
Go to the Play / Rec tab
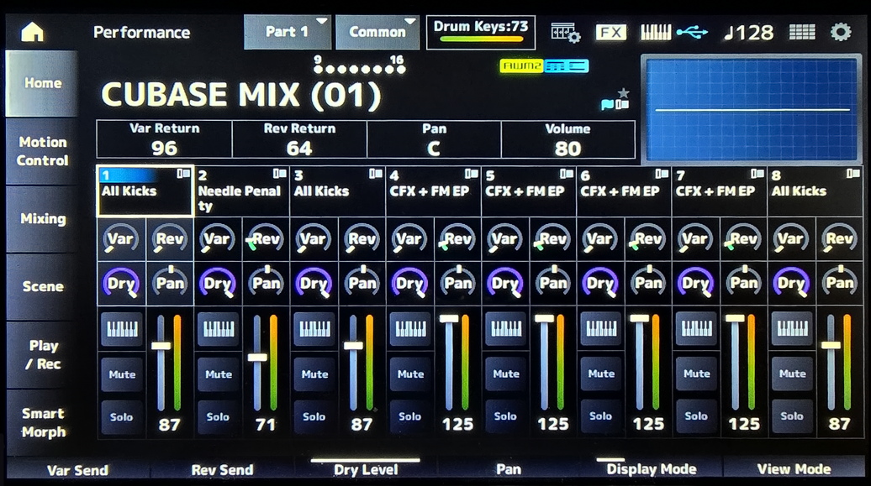click(x=42, y=354)
